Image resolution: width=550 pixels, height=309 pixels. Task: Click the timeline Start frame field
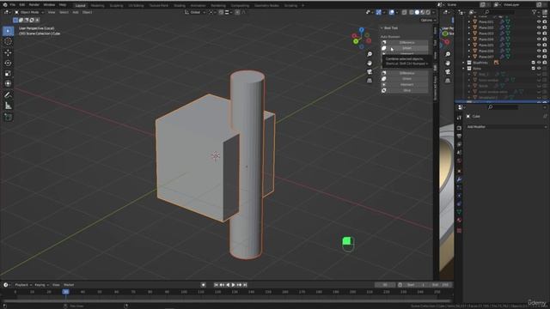[x=417, y=285]
